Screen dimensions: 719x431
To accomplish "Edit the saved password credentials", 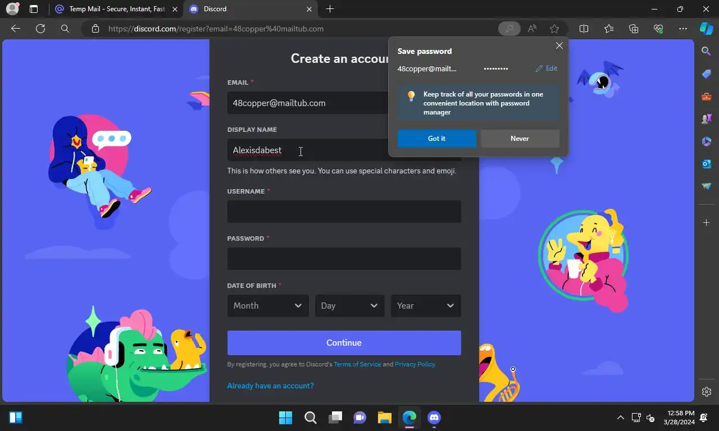I will (546, 68).
